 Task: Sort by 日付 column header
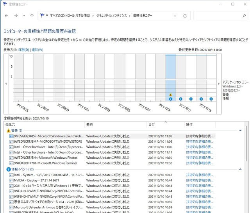pos(166,124)
